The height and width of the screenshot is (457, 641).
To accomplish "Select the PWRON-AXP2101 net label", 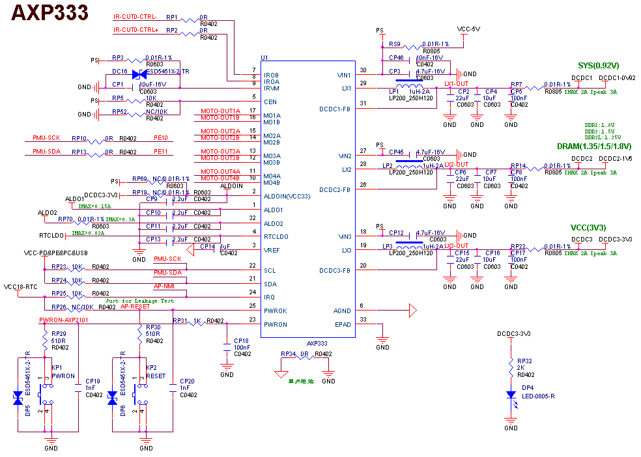I will [64, 320].
